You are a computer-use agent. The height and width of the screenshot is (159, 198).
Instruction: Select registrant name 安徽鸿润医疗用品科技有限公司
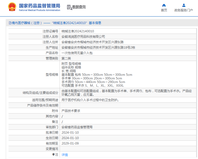[x=83, y=36]
